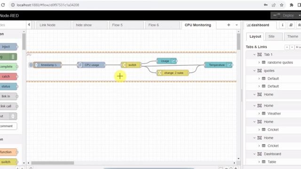Open the flow list dropdown arrow
The height and width of the screenshot is (169, 301).
tap(237, 25)
